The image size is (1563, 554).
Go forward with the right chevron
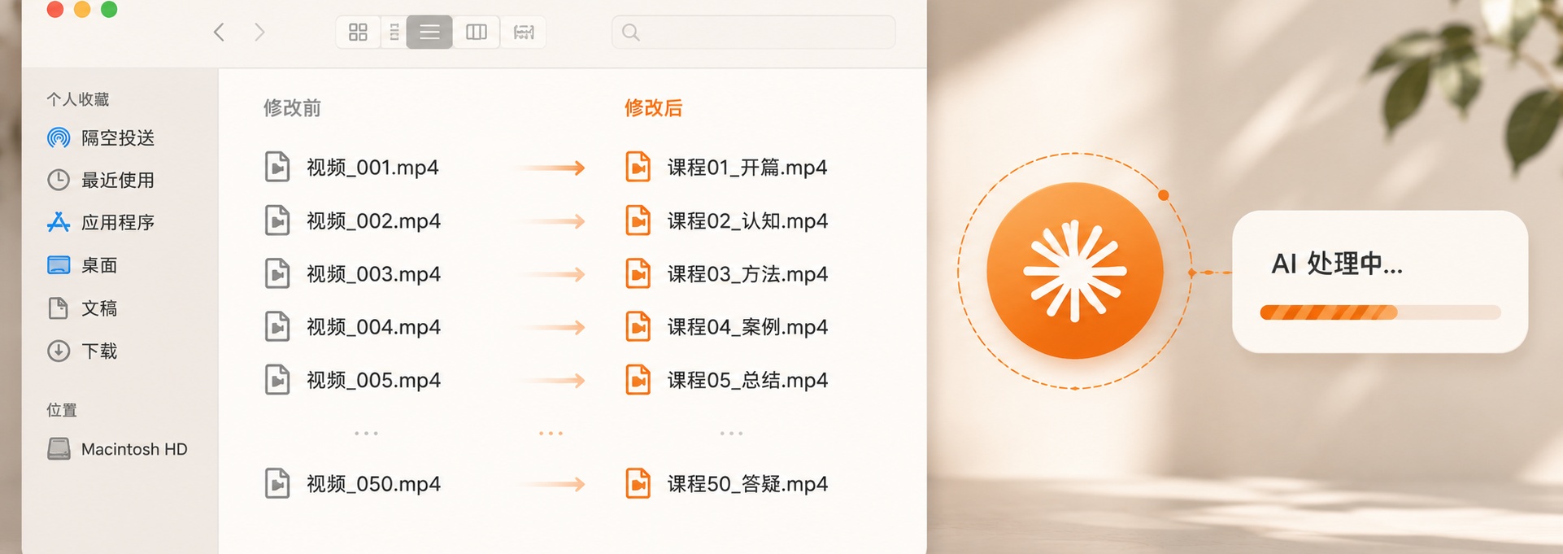[259, 33]
